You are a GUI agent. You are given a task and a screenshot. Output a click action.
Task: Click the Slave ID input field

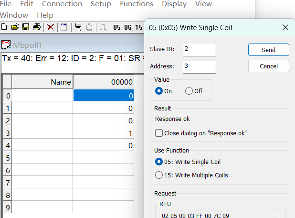pyautogui.click(x=200, y=50)
